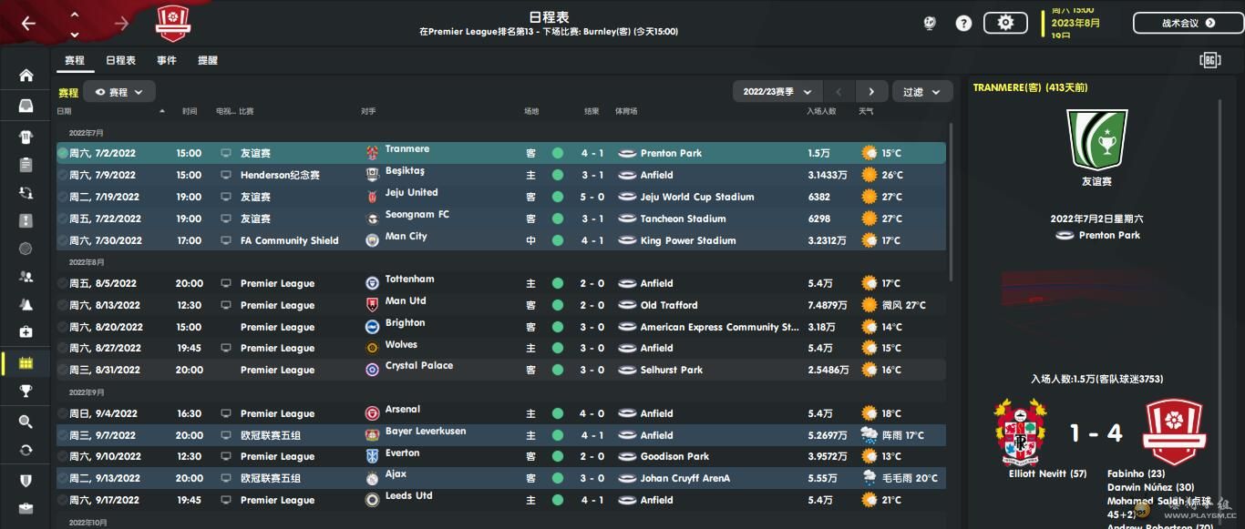
Task: Go to next season with right arrow
Action: click(x=871, y=92)
